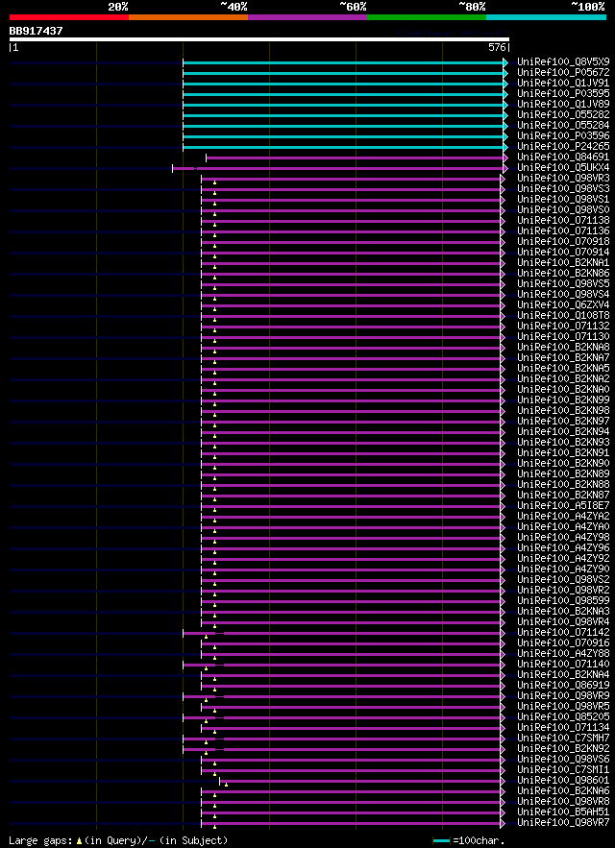Open hit UniRef100_P05672

click(563, 72)
